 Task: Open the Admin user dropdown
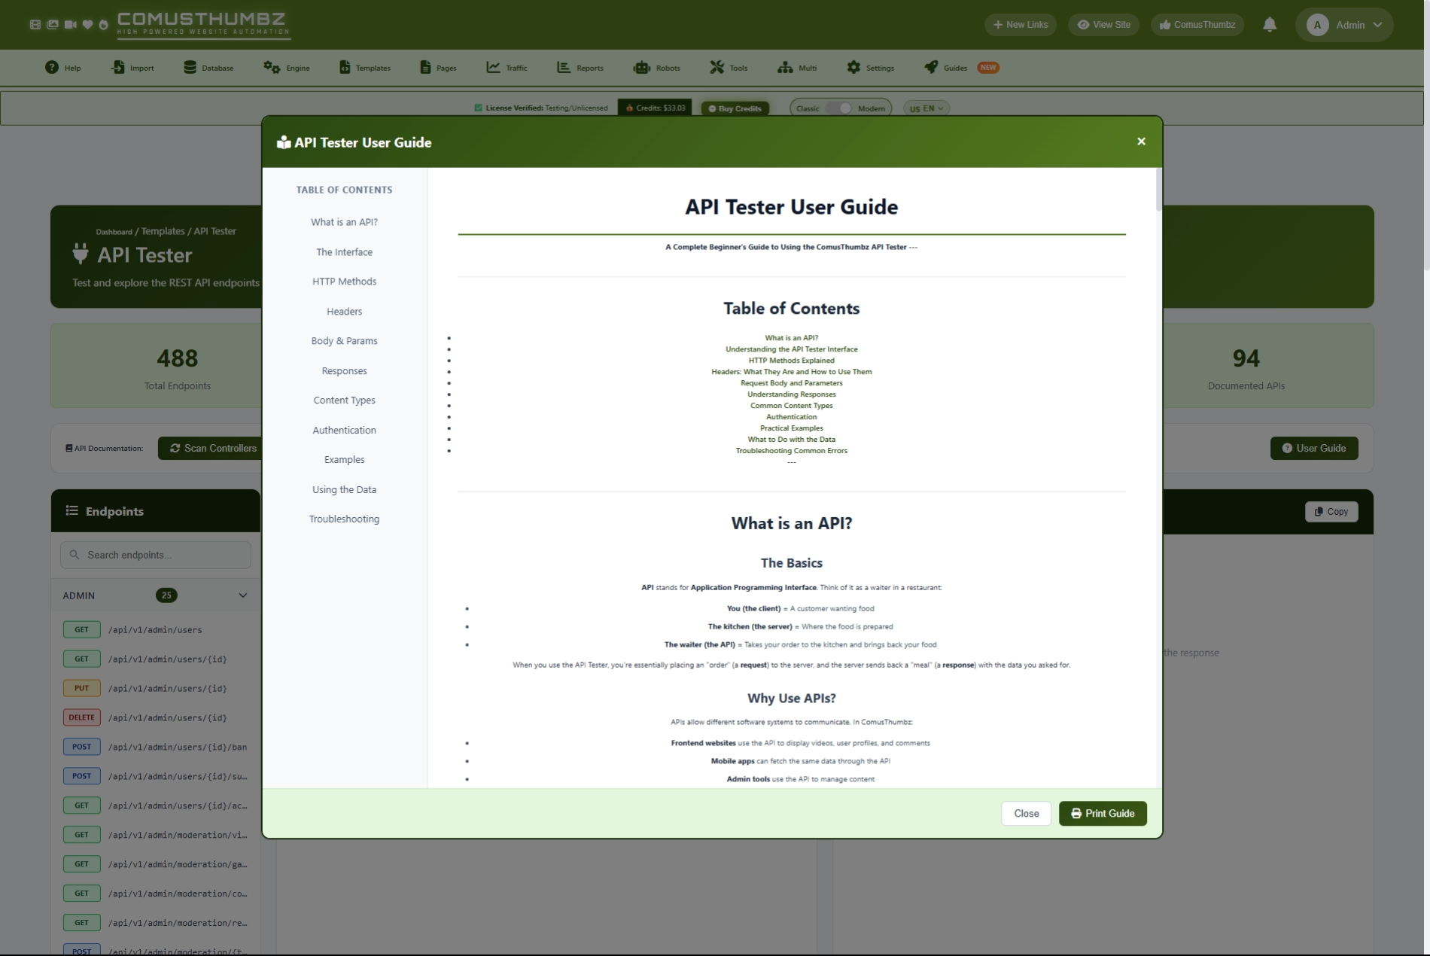(1344, 25)
